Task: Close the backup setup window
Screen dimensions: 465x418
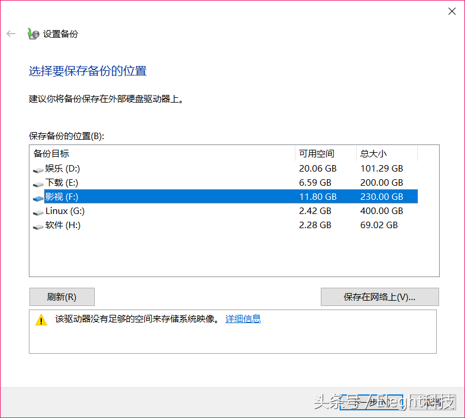Action: pyautogui.click(x=451, y=11)
